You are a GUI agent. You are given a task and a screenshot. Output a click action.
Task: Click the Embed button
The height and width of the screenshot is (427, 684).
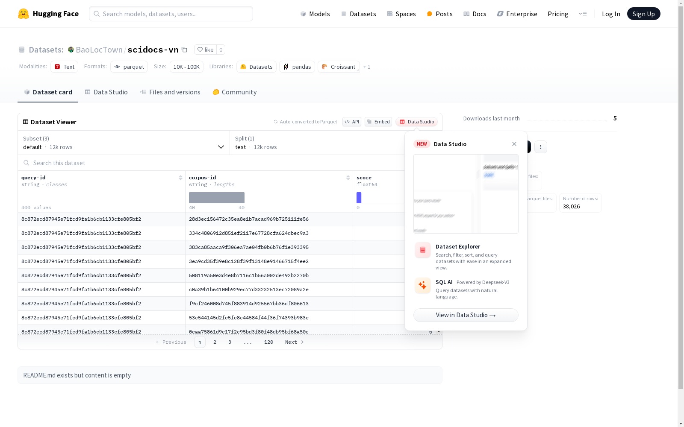(378, 122)
